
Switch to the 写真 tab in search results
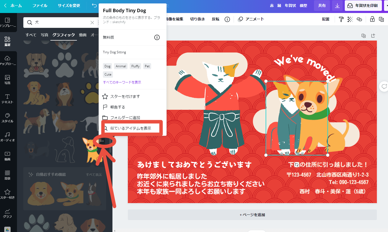pos(44,35)
